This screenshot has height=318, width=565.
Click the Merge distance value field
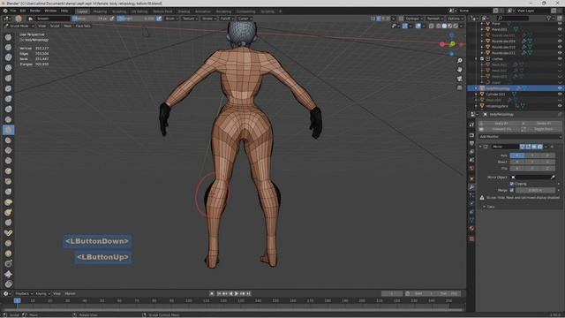(x=536, y=190)
